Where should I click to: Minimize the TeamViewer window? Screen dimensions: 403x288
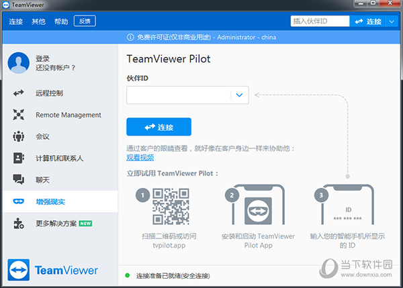point(361,3)
